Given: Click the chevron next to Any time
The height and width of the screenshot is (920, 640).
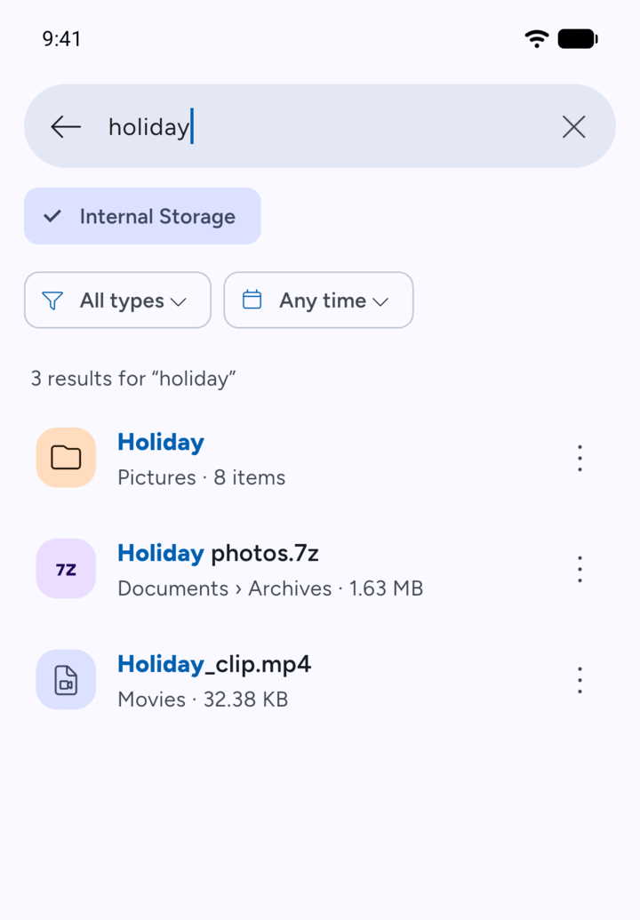Looking at the screenshot, I should [380, 301].
